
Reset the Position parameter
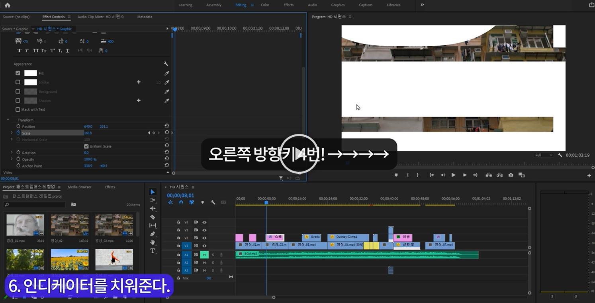166,126
